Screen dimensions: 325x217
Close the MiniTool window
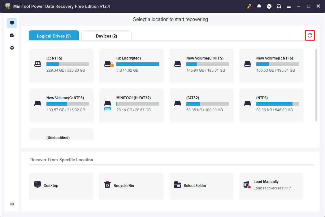pyautogui.click(x=318, y=6)
